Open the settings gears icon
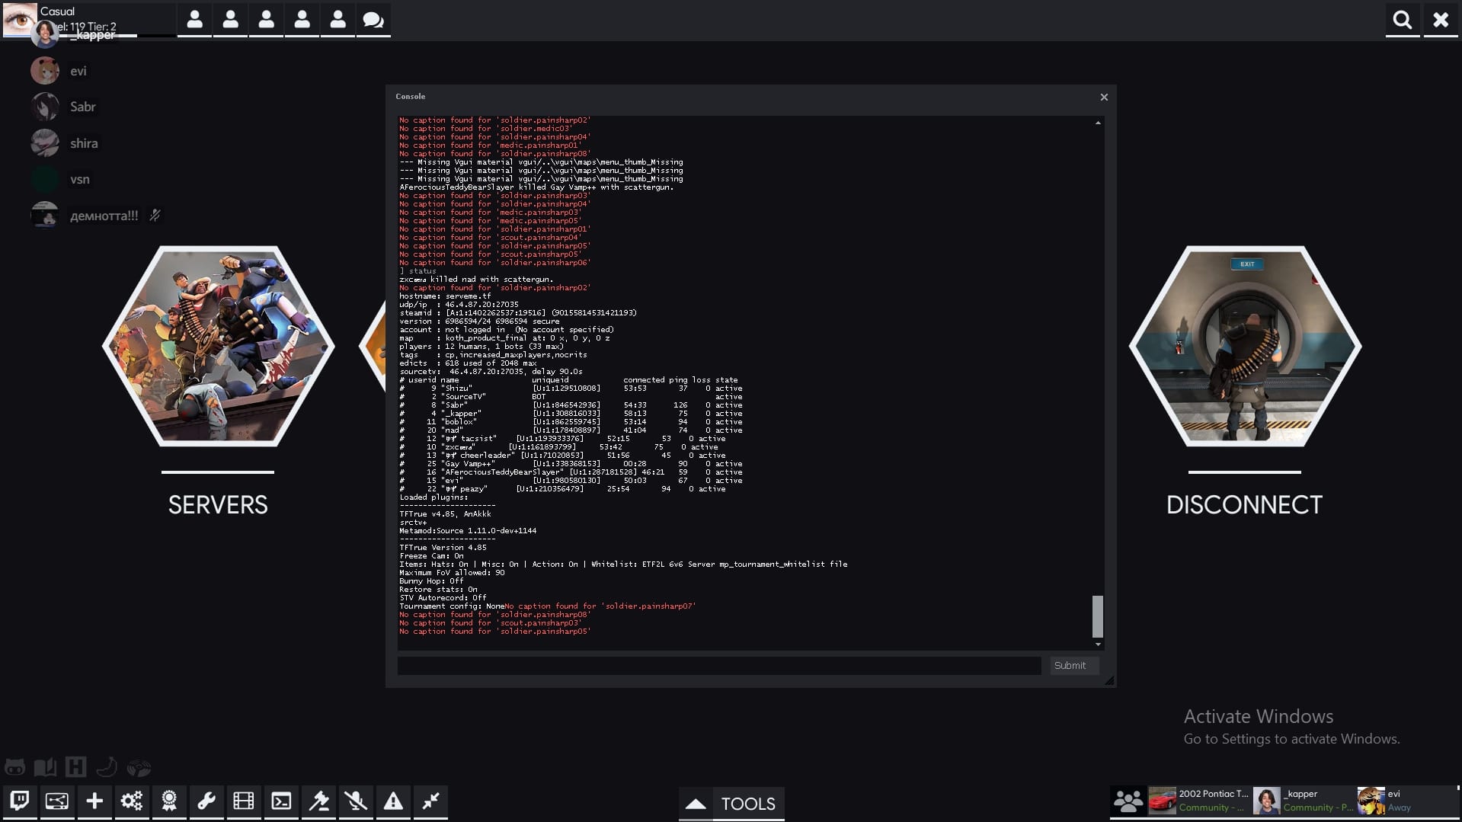This screenshot has width=1462, height=822. tap(132, 801)
